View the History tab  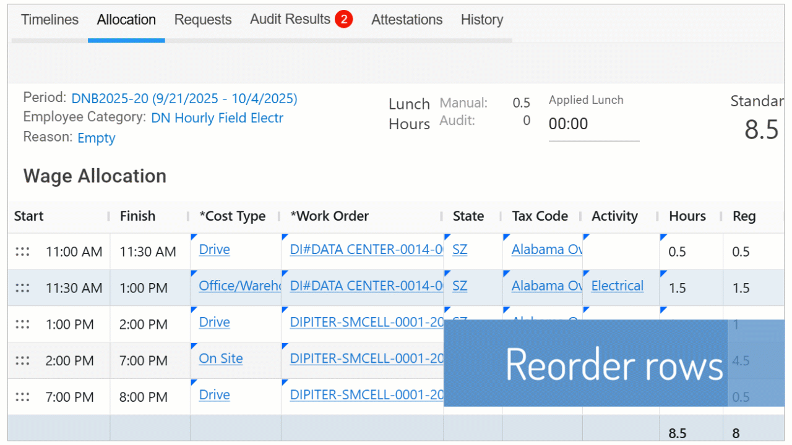tap(482, 20)
